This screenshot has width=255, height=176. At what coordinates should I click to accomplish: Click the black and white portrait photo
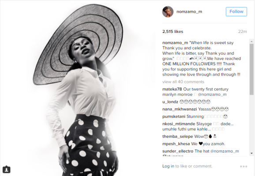coord(78,88)
